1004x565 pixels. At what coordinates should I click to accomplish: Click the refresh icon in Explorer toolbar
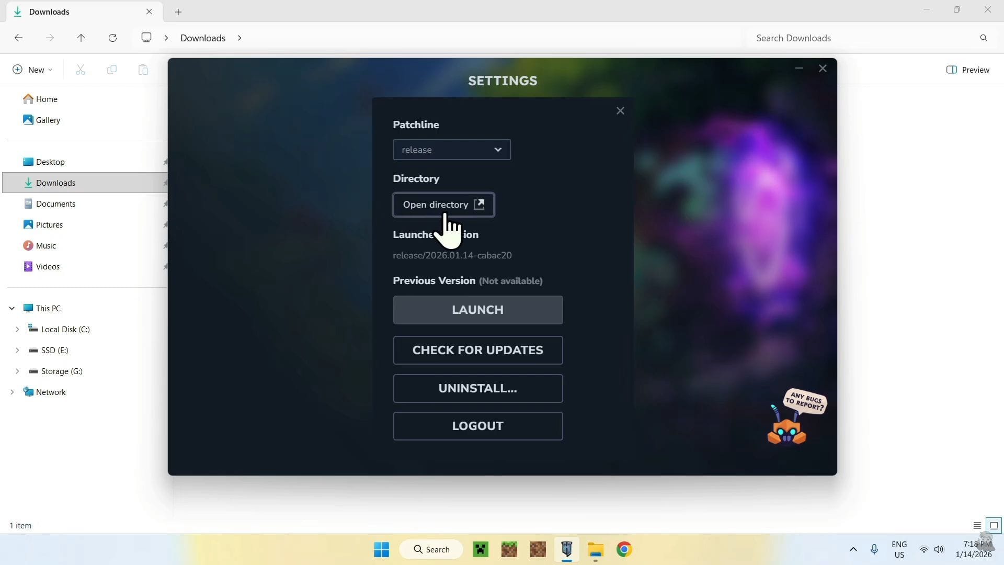tap(112, 38)
